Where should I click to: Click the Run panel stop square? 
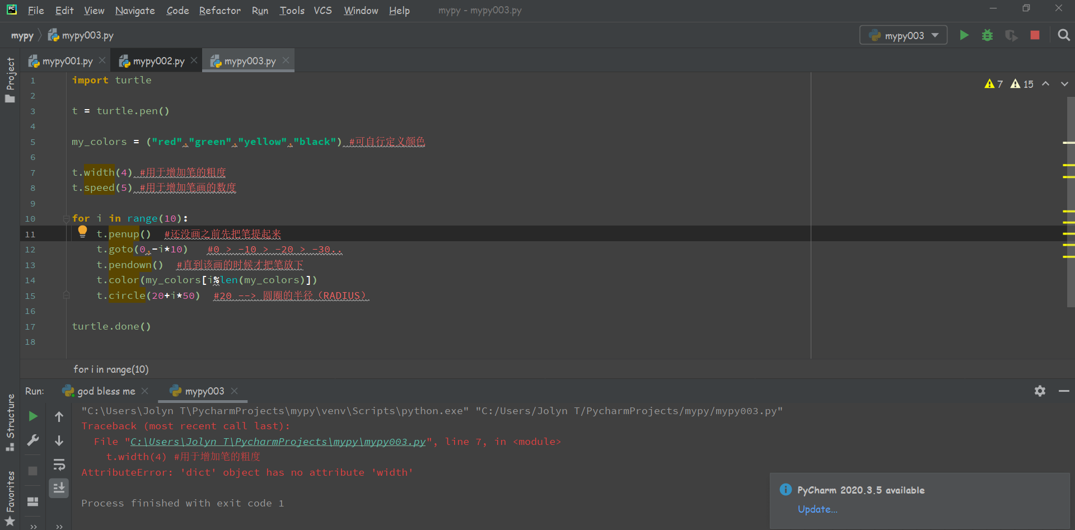[33, 471]
